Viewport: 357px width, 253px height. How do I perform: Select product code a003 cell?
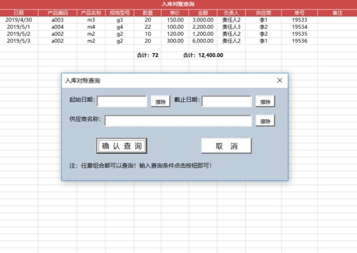(x=58, y=20)
